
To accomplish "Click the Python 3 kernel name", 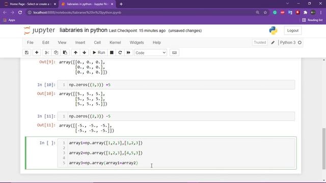I will click(288, 43).
